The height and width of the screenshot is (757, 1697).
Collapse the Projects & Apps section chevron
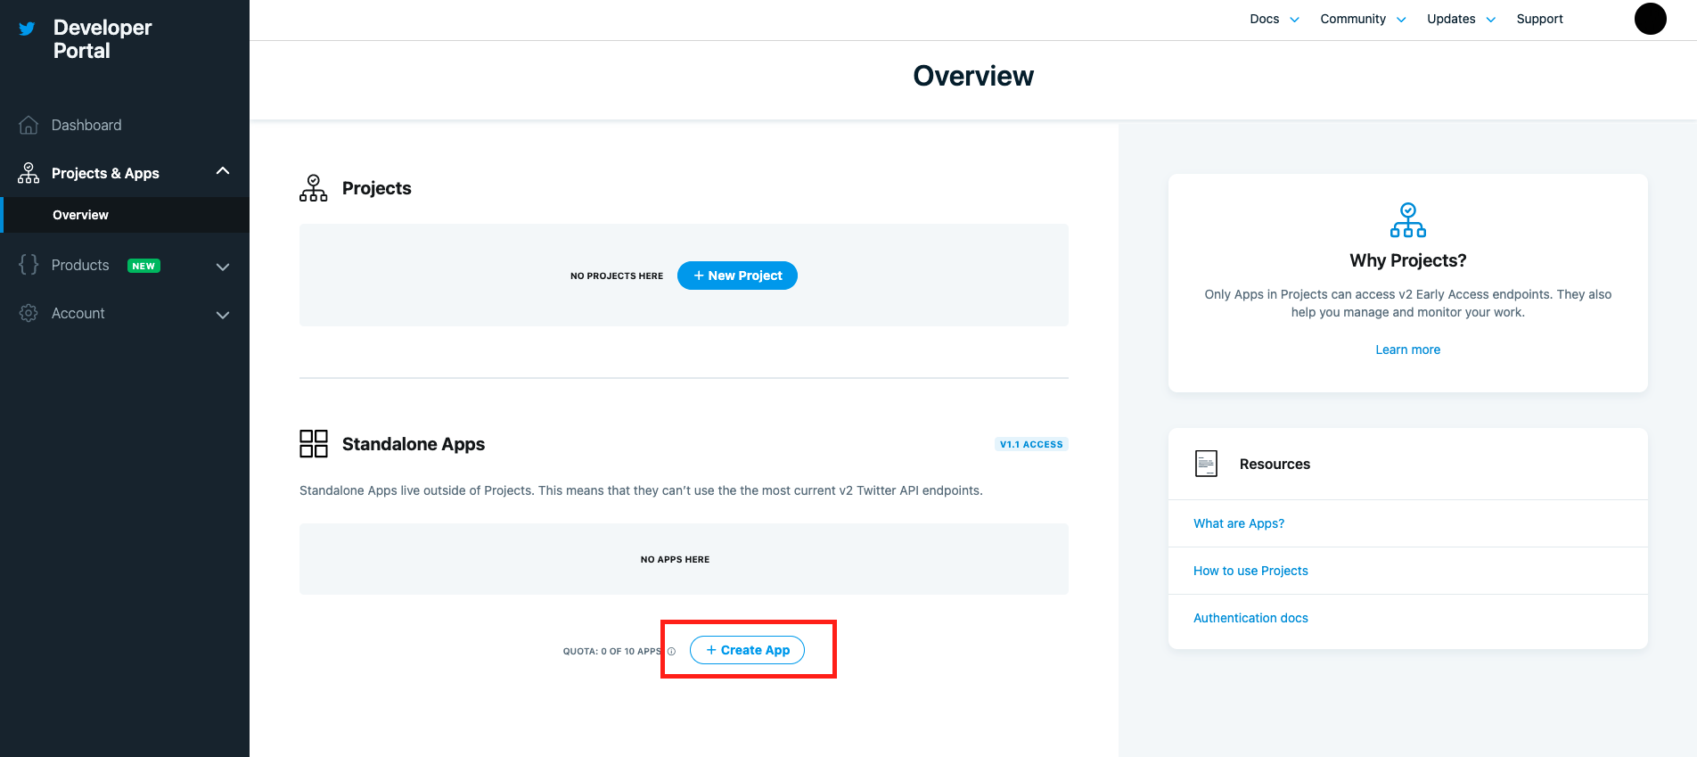[223, 171]
